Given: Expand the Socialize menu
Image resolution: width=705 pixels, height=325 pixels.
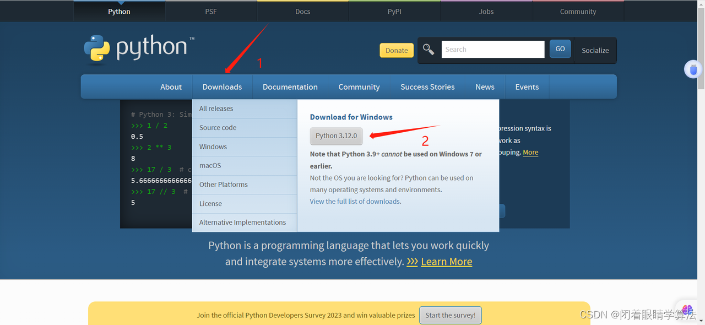Looking at the screenshot, I should 595,50.
